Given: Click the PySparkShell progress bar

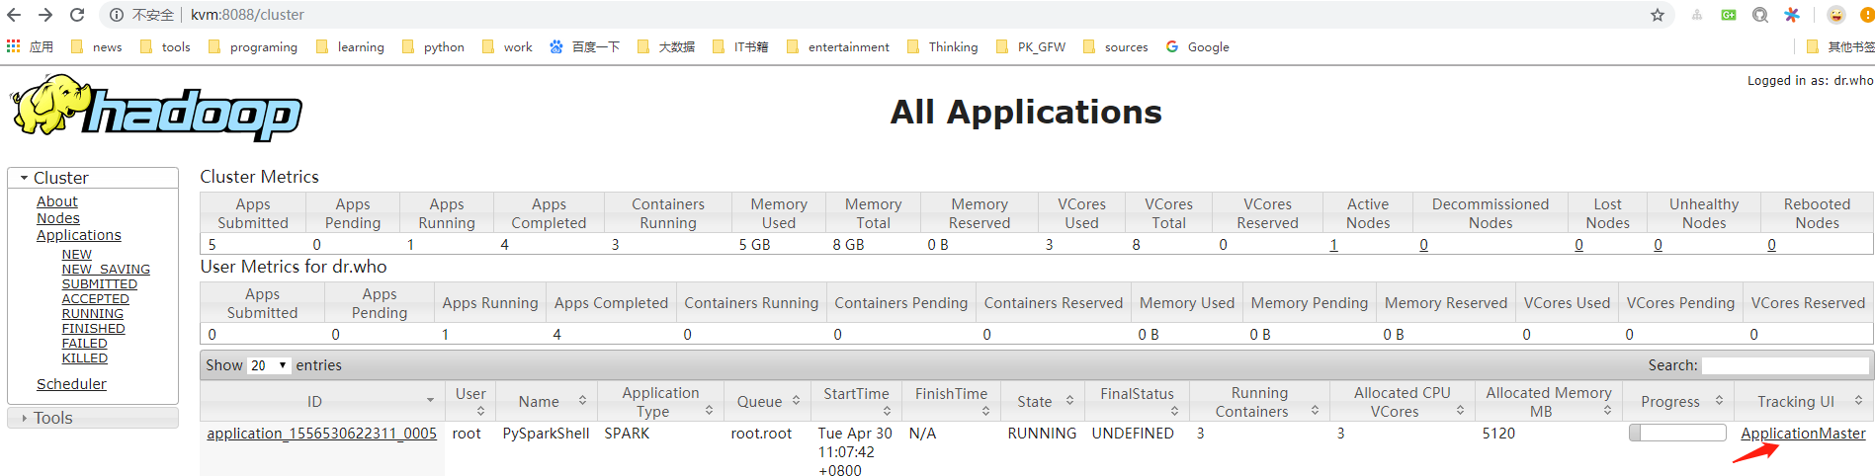Looking at the screenshot, I should pos(1677,433).
